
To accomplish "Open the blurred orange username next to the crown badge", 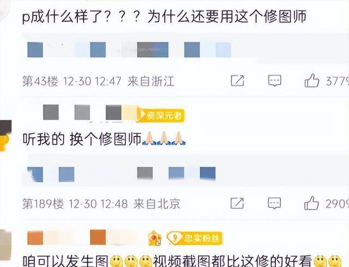I will (82, 238).
